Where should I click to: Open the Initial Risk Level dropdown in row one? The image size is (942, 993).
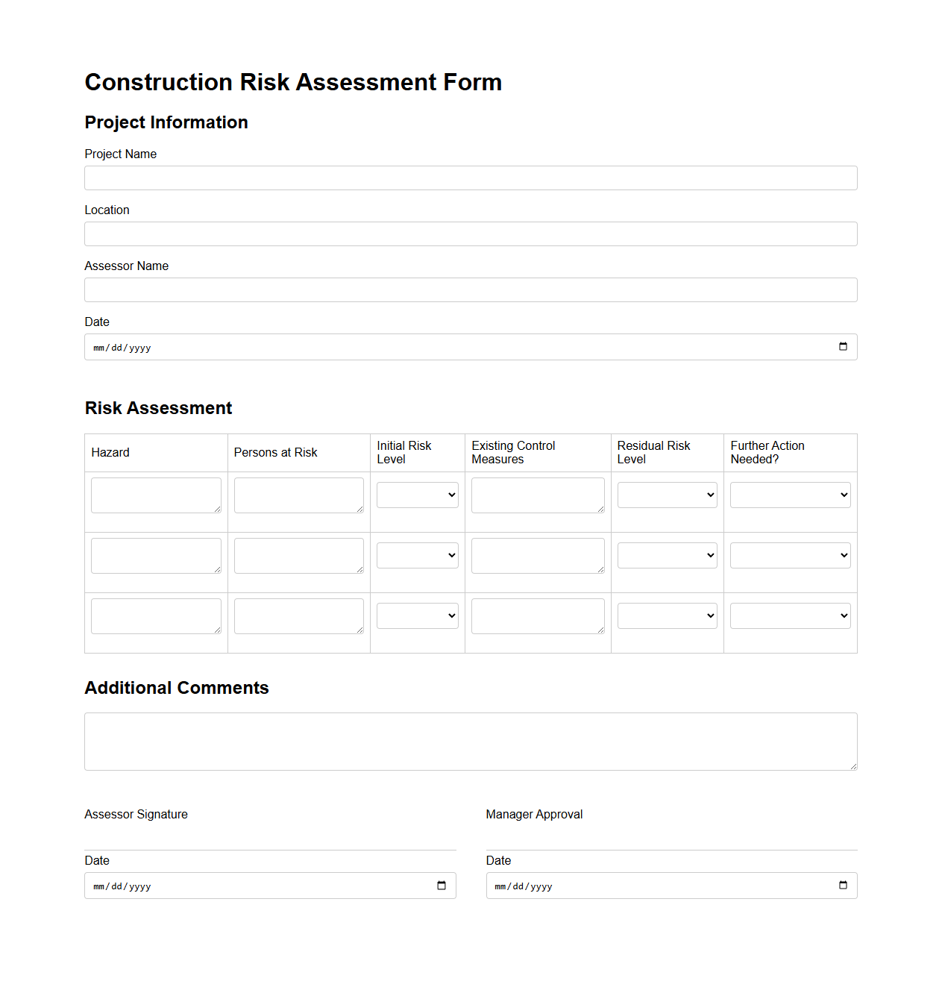point(417,494)
